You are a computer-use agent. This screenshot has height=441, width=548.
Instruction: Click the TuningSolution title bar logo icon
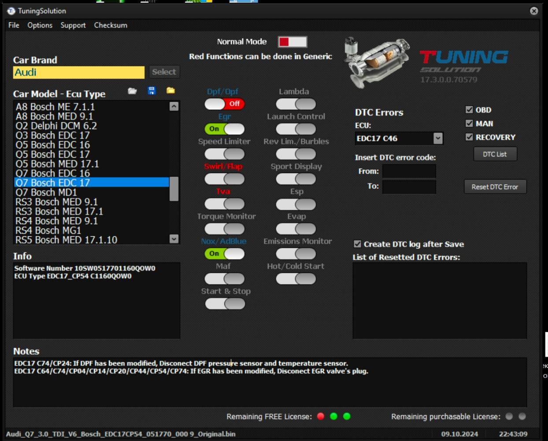pyautogui.click(x=11, y=11)
